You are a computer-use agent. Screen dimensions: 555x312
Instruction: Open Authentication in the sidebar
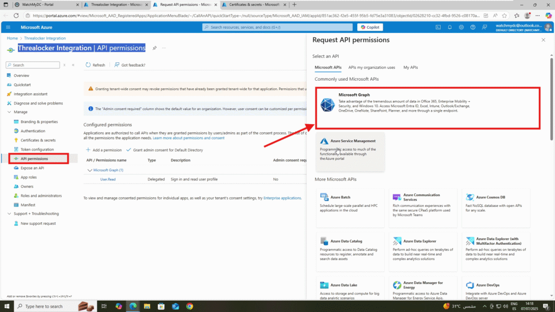[x=33, y=131]
